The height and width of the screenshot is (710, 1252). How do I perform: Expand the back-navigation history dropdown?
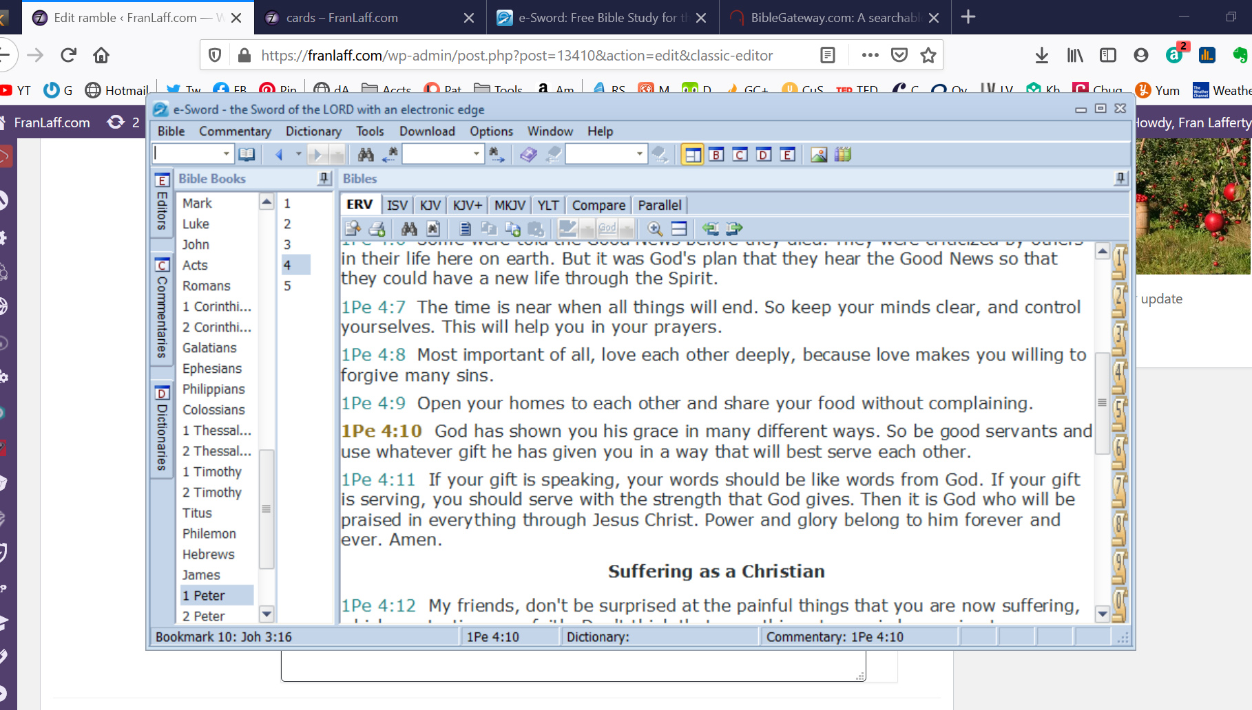(298, 154)
